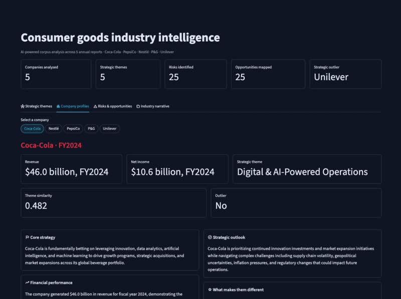Image resolution: width=401 pixels, height=299 pixels.
Task: Click the Risks identified value 25
Action: pyautogui.click(x=174, y=77)
